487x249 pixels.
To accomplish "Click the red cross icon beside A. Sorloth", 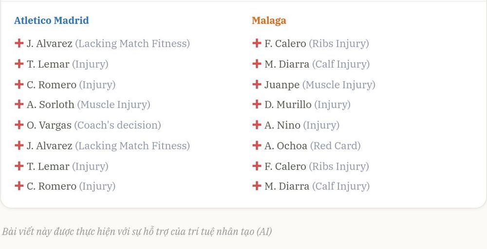I will click(x=19, y=104).
